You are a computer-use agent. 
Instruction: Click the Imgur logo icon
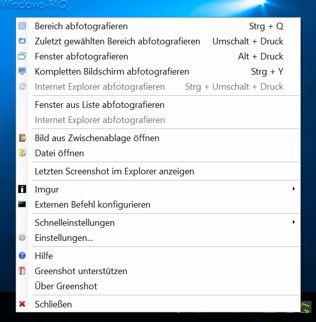point(22,189)
